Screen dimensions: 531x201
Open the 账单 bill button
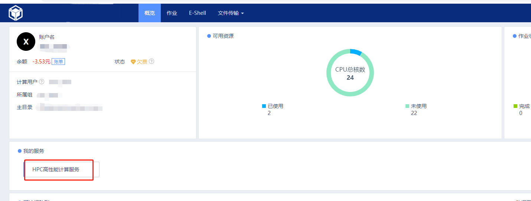coord(58,62)
